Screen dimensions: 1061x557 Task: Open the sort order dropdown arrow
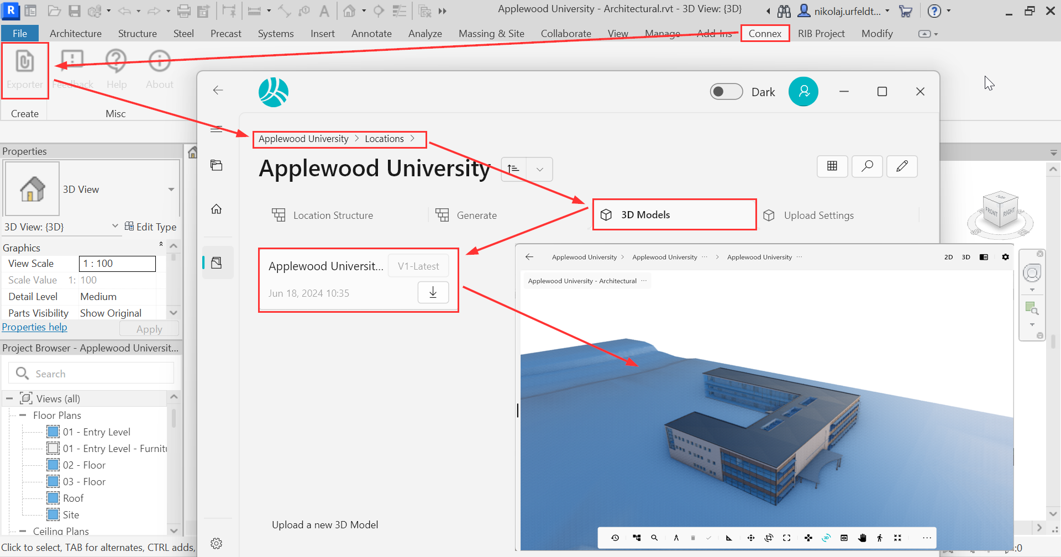540,170
